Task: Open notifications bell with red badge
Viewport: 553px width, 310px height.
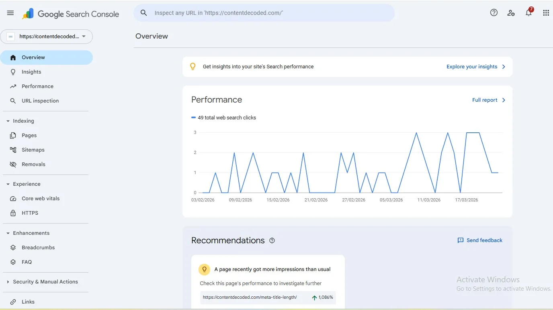Action: 528,13
